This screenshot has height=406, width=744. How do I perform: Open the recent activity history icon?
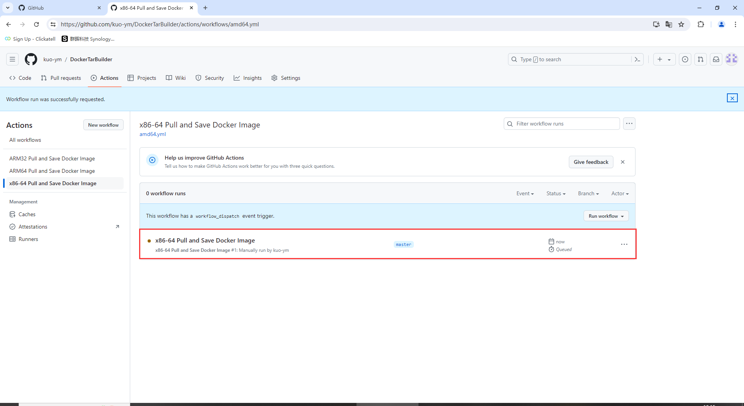point(685,59)
